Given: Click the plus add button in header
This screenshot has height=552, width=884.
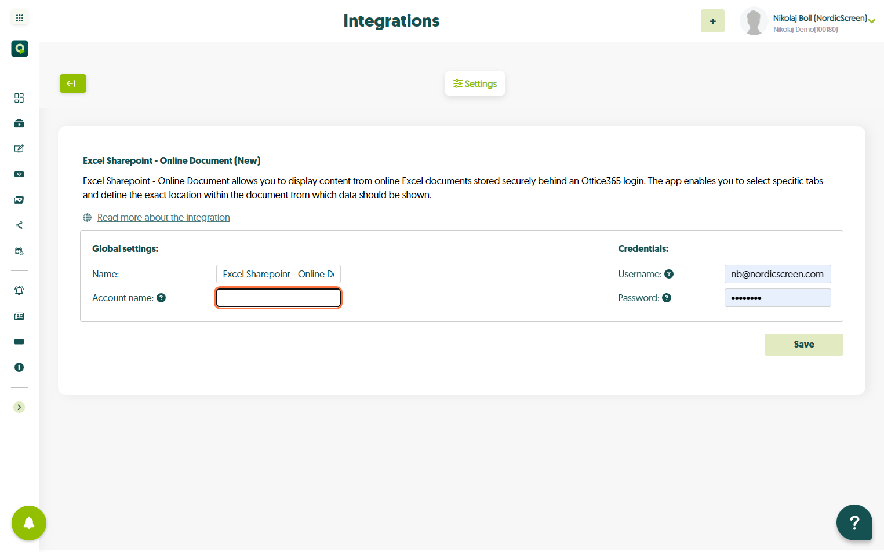Looking at the screenshot, I should tap(712, 21).
